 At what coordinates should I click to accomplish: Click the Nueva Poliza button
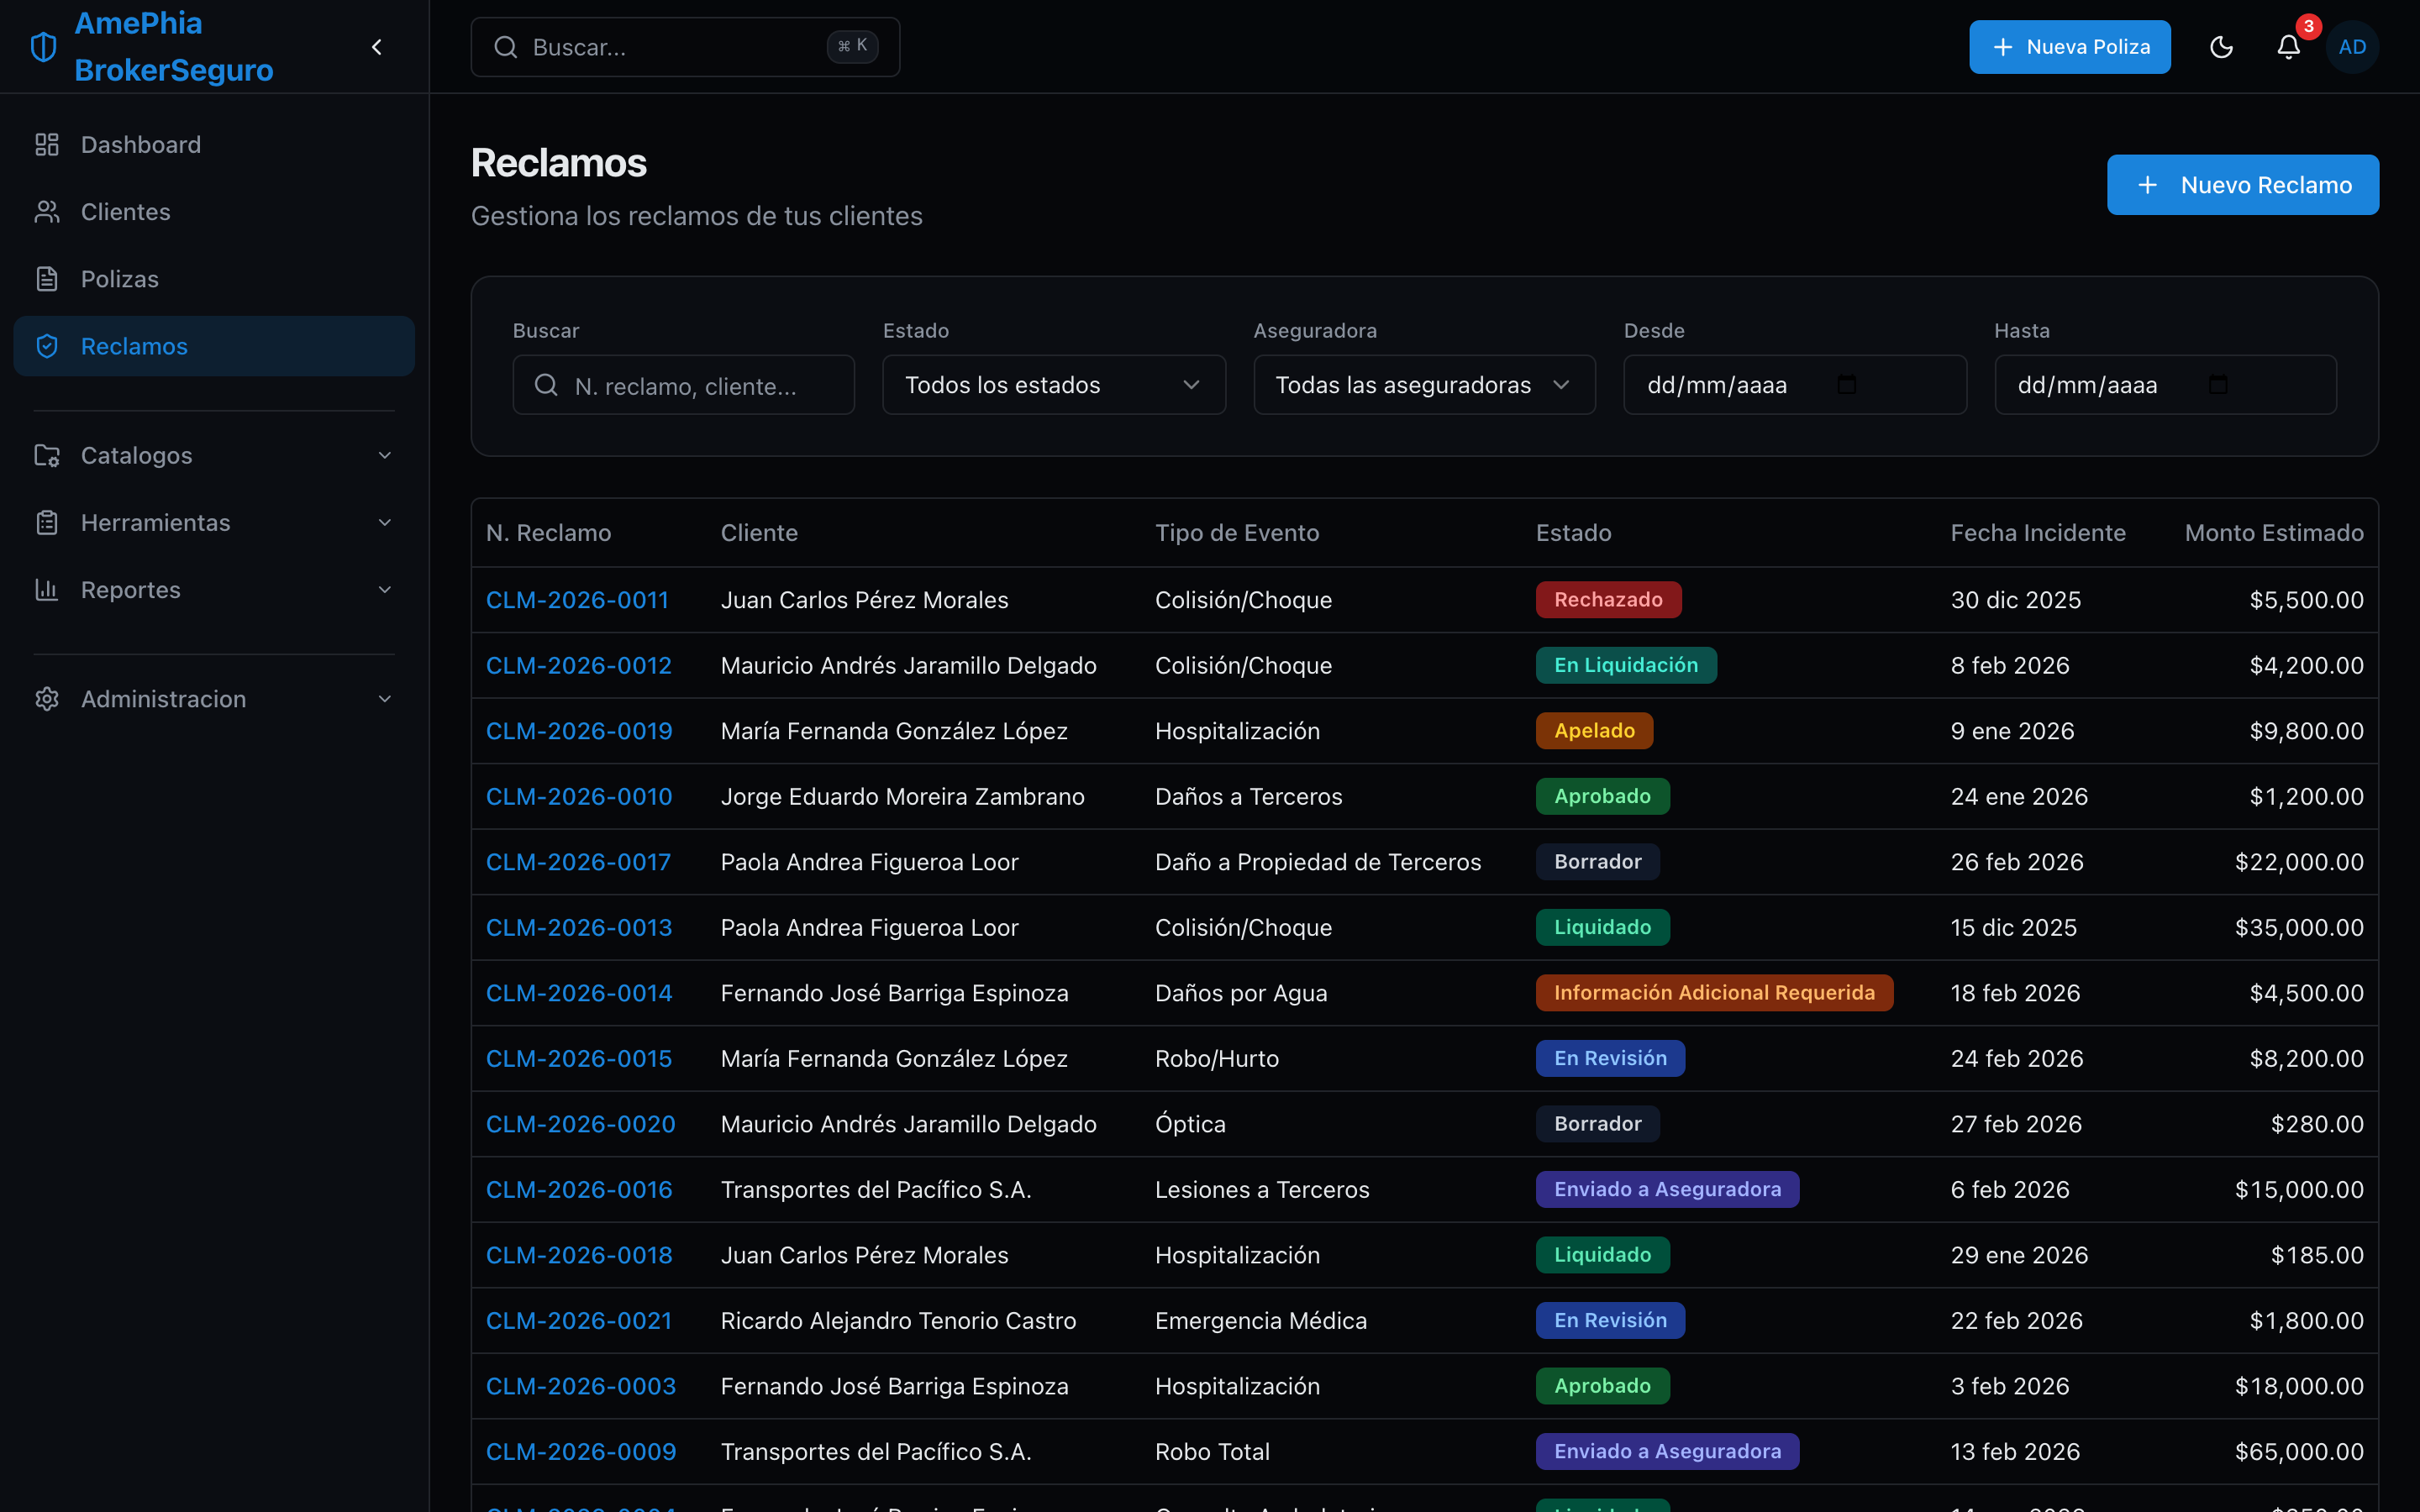click(x=2070, y=47)
